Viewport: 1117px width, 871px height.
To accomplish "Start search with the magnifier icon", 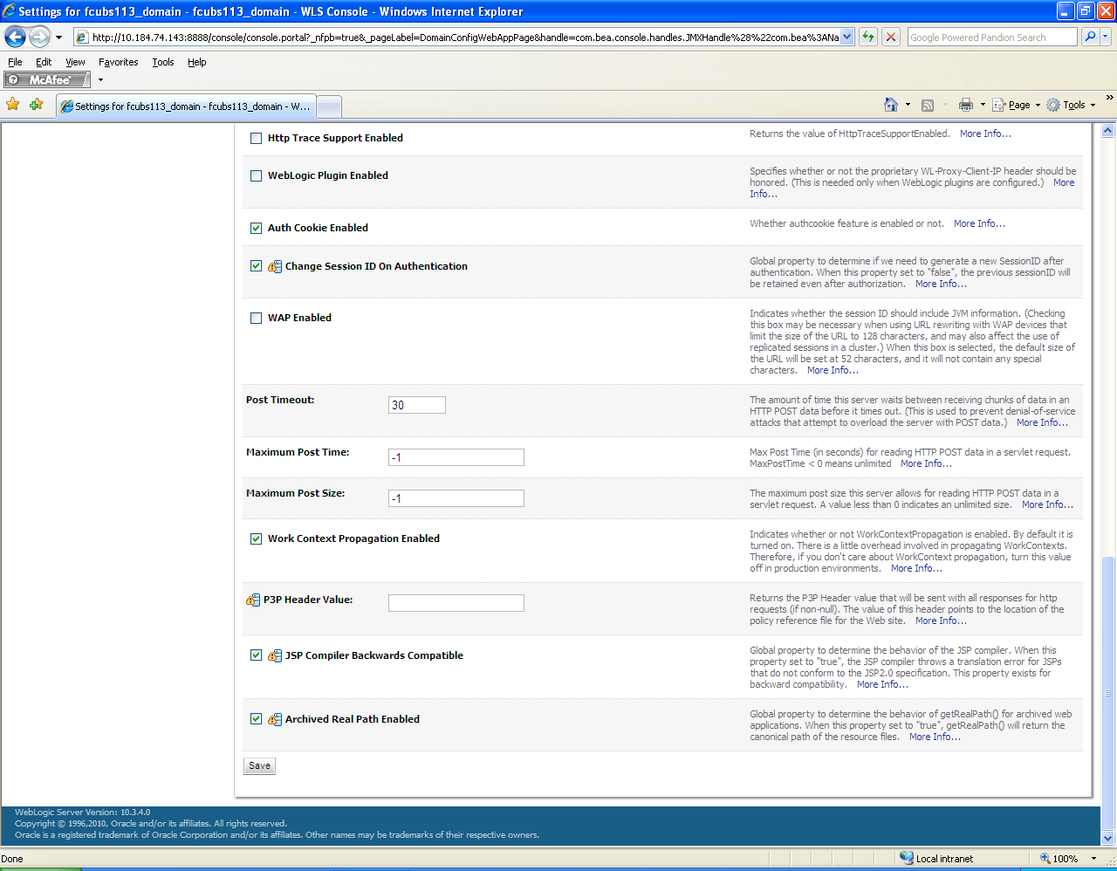I will [x=1090, y=37].
